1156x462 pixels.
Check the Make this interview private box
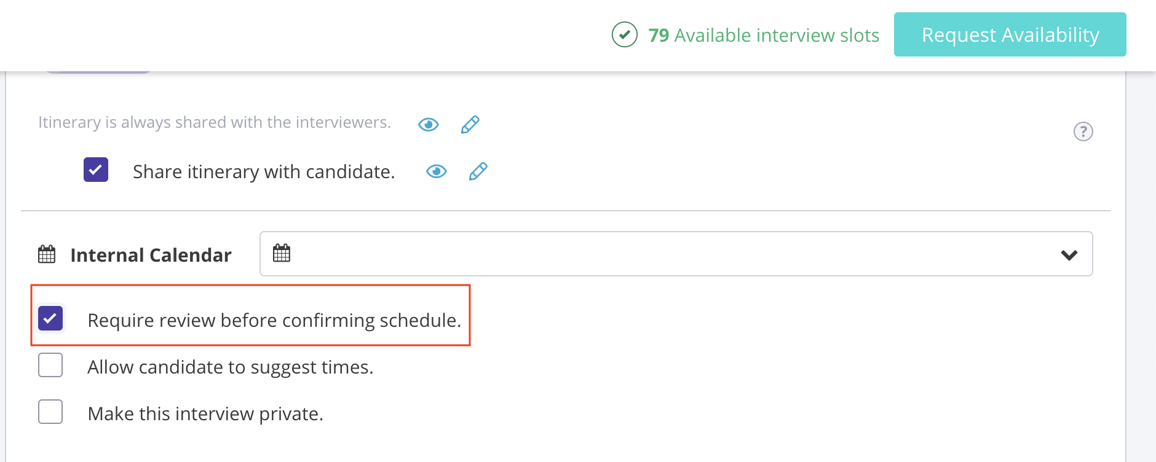[50, 412]
